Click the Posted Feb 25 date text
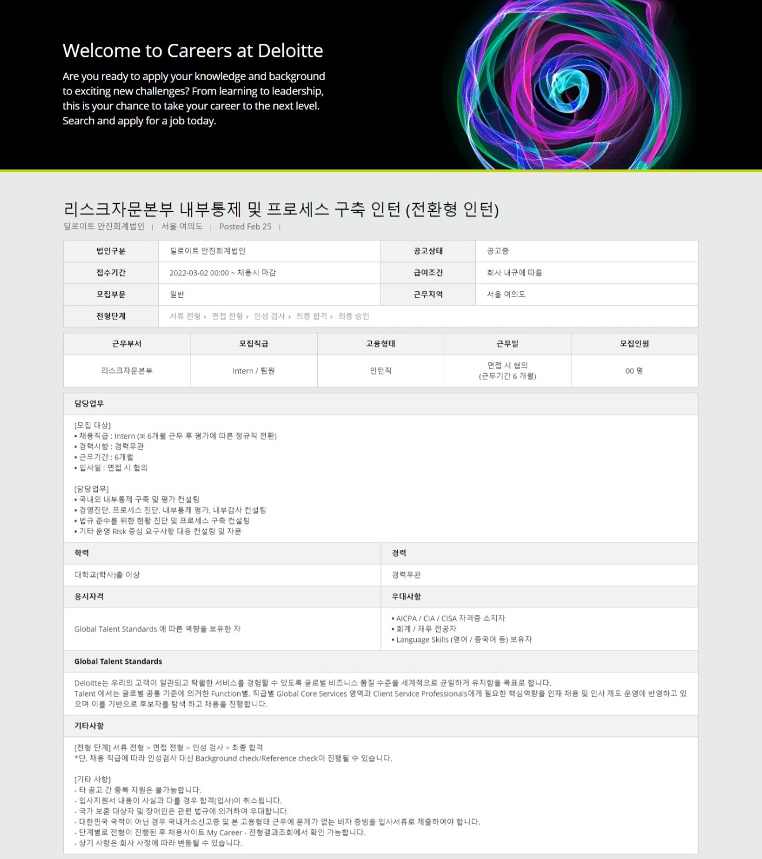Image resolution: width=762 pixels, height=859 pixels. 245,227
